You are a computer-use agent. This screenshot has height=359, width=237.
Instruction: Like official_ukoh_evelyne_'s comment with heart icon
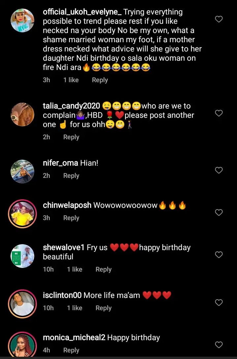[219, 19]
